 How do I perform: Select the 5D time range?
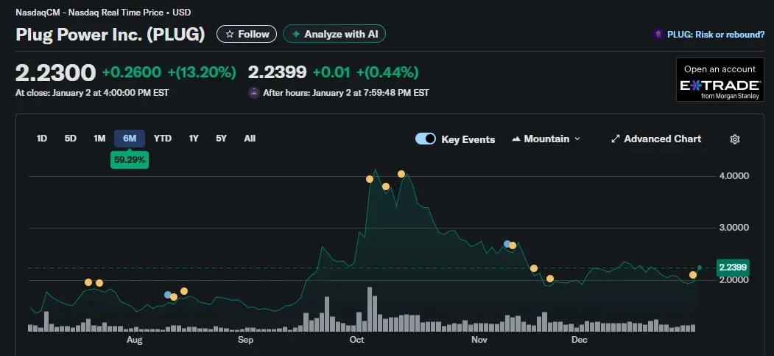[71, 139]
